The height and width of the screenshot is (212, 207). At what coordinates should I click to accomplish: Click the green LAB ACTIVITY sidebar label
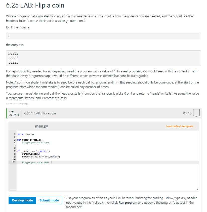(14, 113)
